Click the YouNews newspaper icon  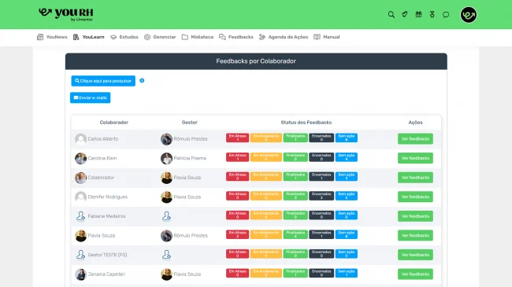(x=40, y=37)
